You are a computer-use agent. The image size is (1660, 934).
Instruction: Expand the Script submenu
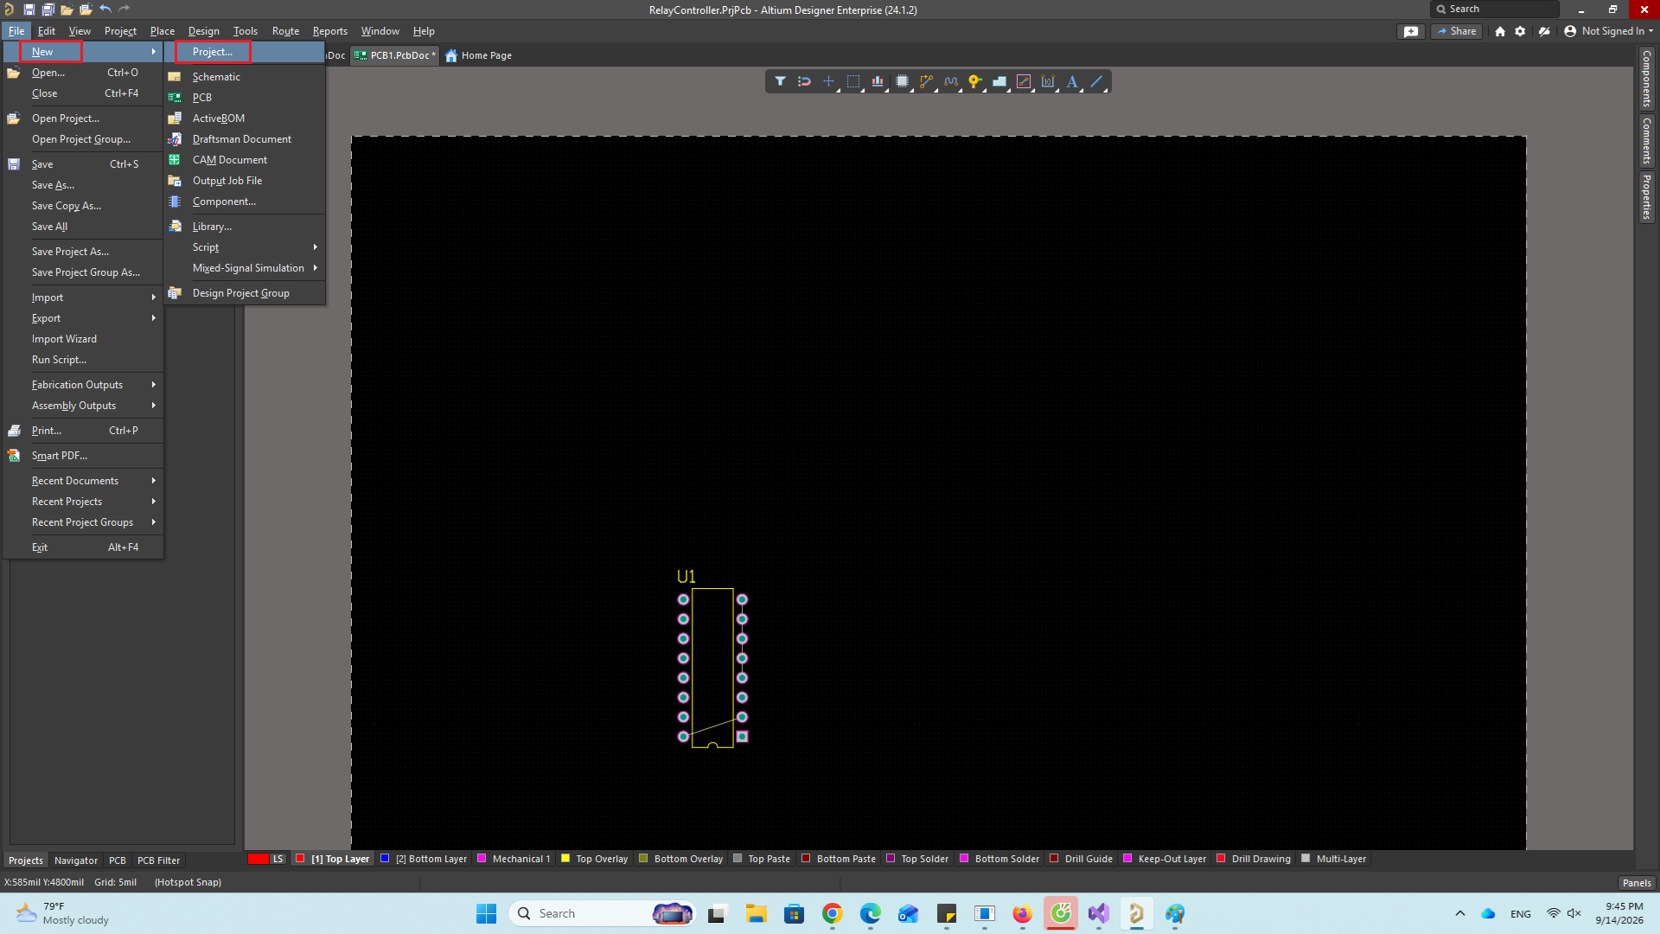click(245, 247)
